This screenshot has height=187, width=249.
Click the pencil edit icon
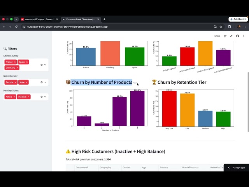pos(231,36)
